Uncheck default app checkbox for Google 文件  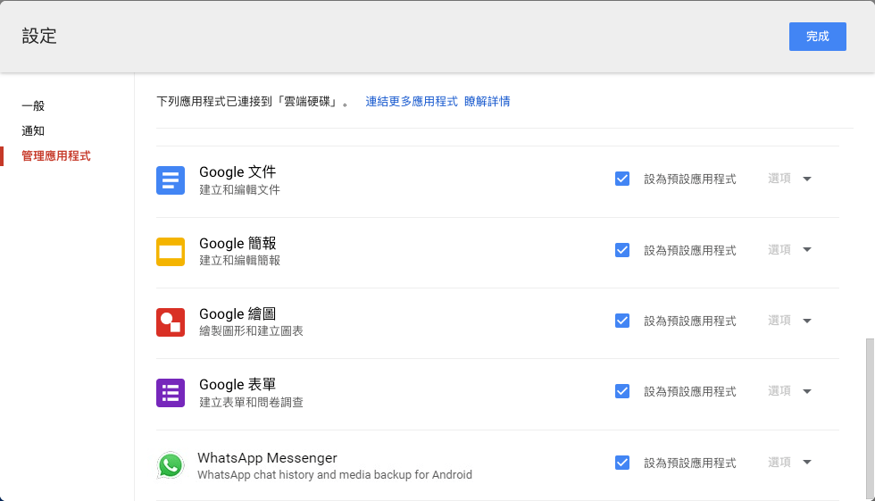622,179
